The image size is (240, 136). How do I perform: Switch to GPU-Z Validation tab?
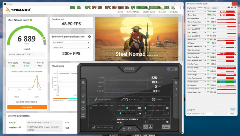click(x=215, y=8)
